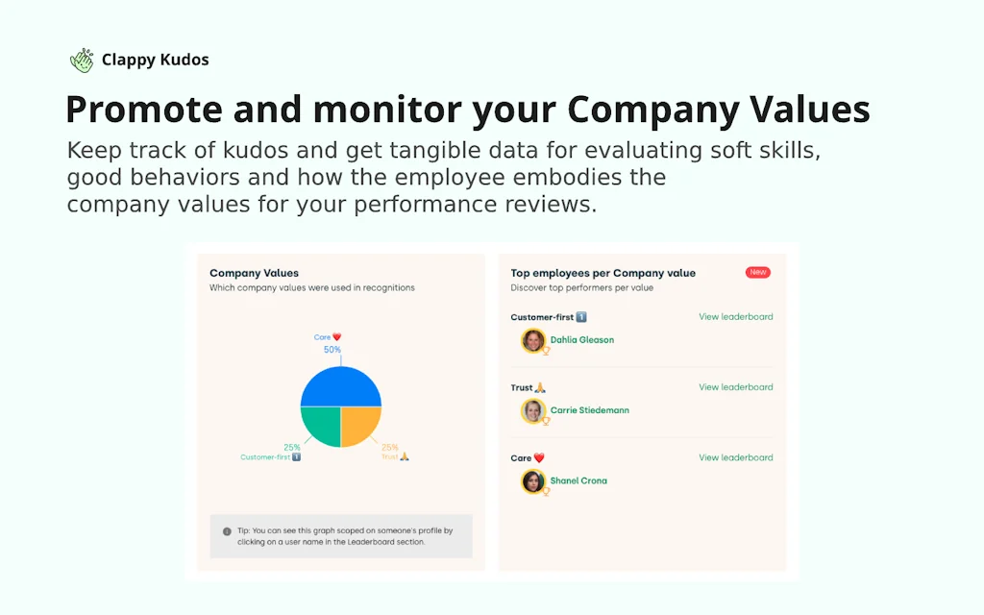
Task: Click the heart emoji next to the Care leaderboard heading
Action: click(539, 458)
